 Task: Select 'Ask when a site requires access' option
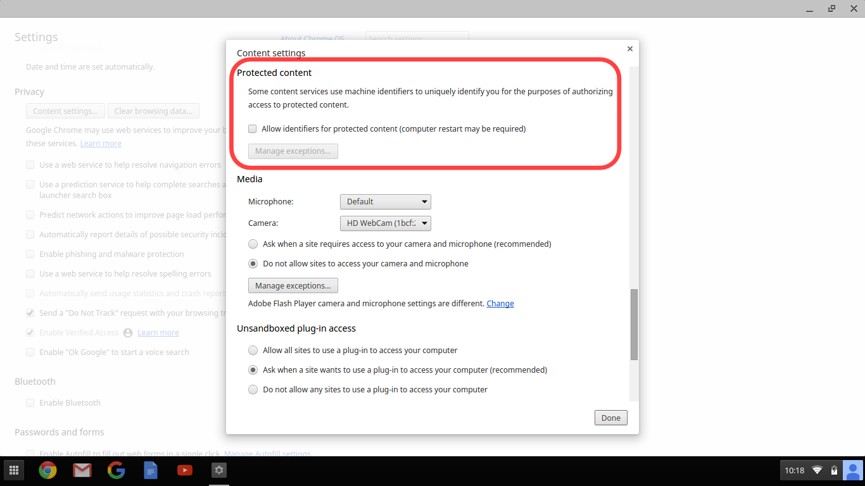coord(253,244)
